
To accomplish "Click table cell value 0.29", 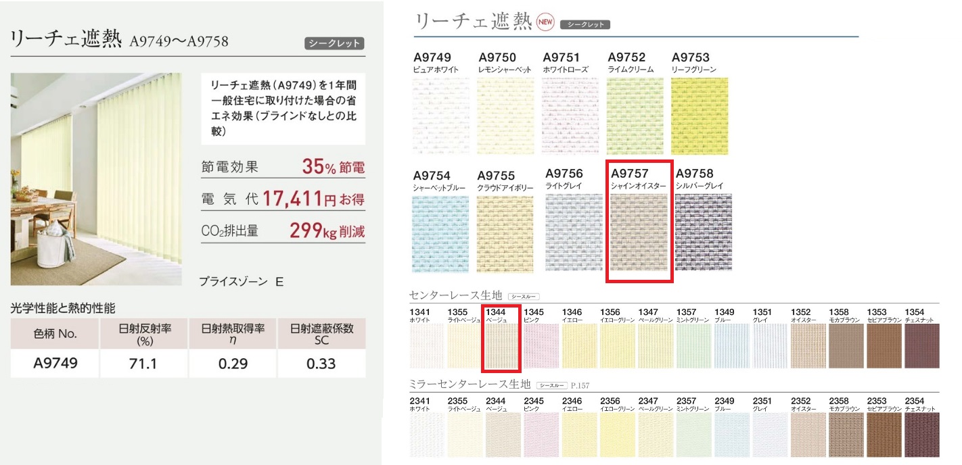I will [233, 363].
